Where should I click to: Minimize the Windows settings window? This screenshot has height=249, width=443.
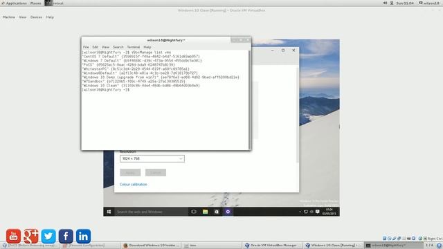coord(272,50)
